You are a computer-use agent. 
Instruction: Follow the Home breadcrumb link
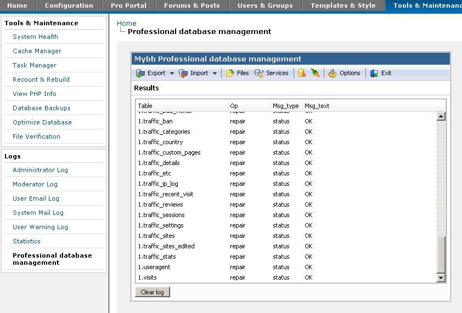point(127,23)
